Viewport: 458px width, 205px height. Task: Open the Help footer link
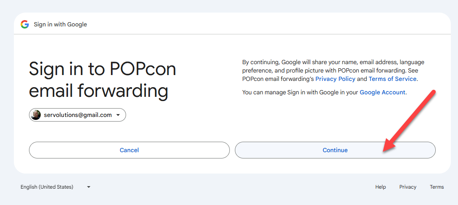[x=380, y=187]
